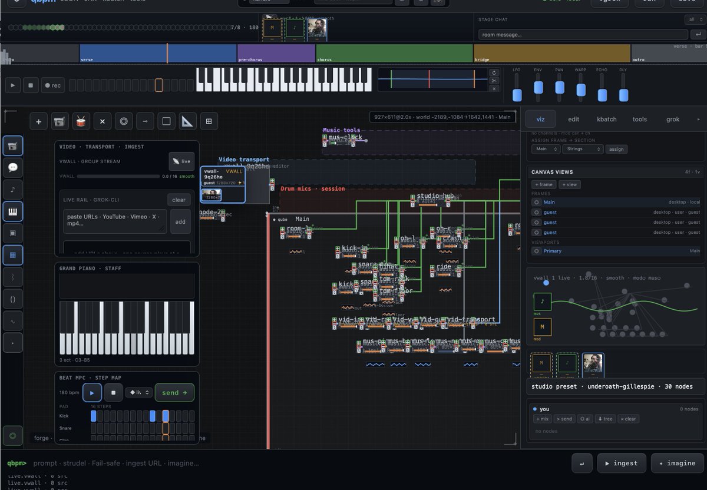Click the clear button in Live Rail
Viewport: 707px width, 490px height.
[179, 200]
